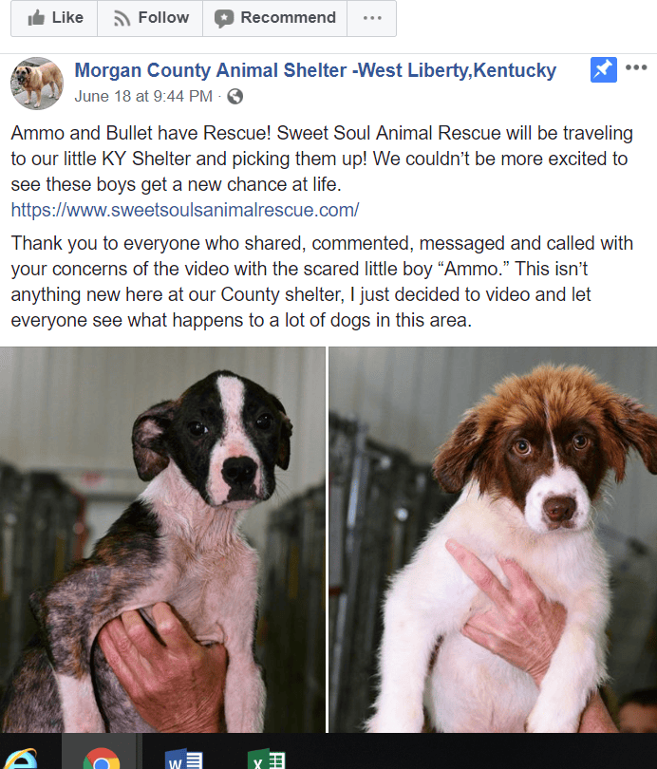Click the public globe privacy icon
Viewport: 657px width, 769px height.
[x=235, y=97]
